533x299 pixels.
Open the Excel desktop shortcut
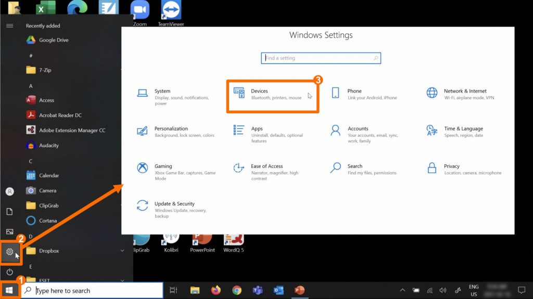(x=46, y=7)
